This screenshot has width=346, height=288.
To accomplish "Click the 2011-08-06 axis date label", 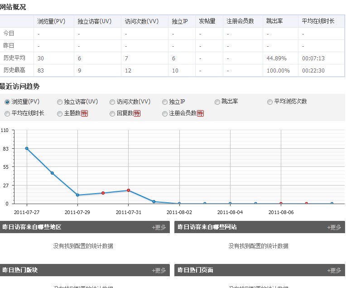I will [x=281, y=212].
